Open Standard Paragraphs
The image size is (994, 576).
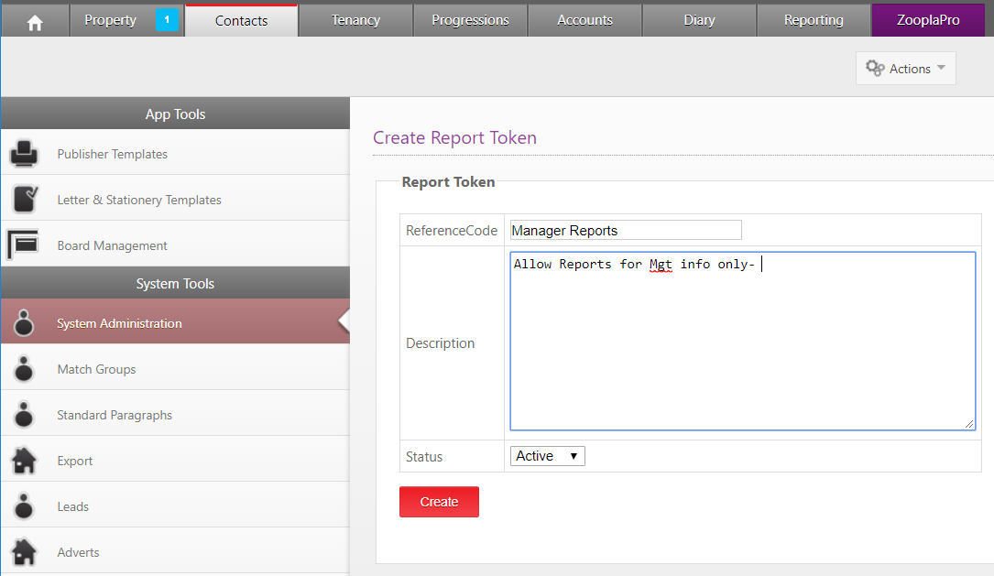[115, 415]
